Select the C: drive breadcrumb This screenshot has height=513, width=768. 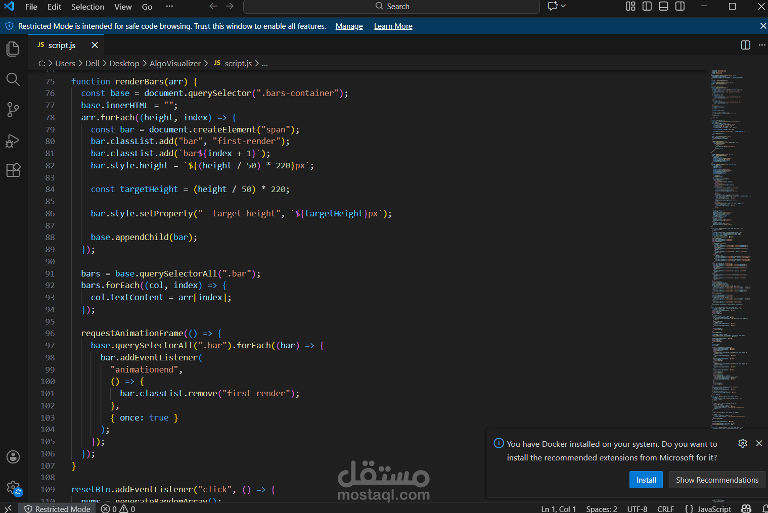pos(42,63)
